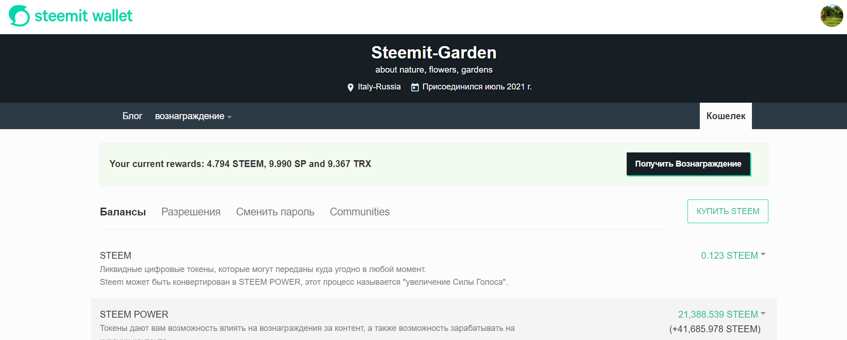
Task: Click the КУПИТЬ STEEM button
Action: click(728, 211)
